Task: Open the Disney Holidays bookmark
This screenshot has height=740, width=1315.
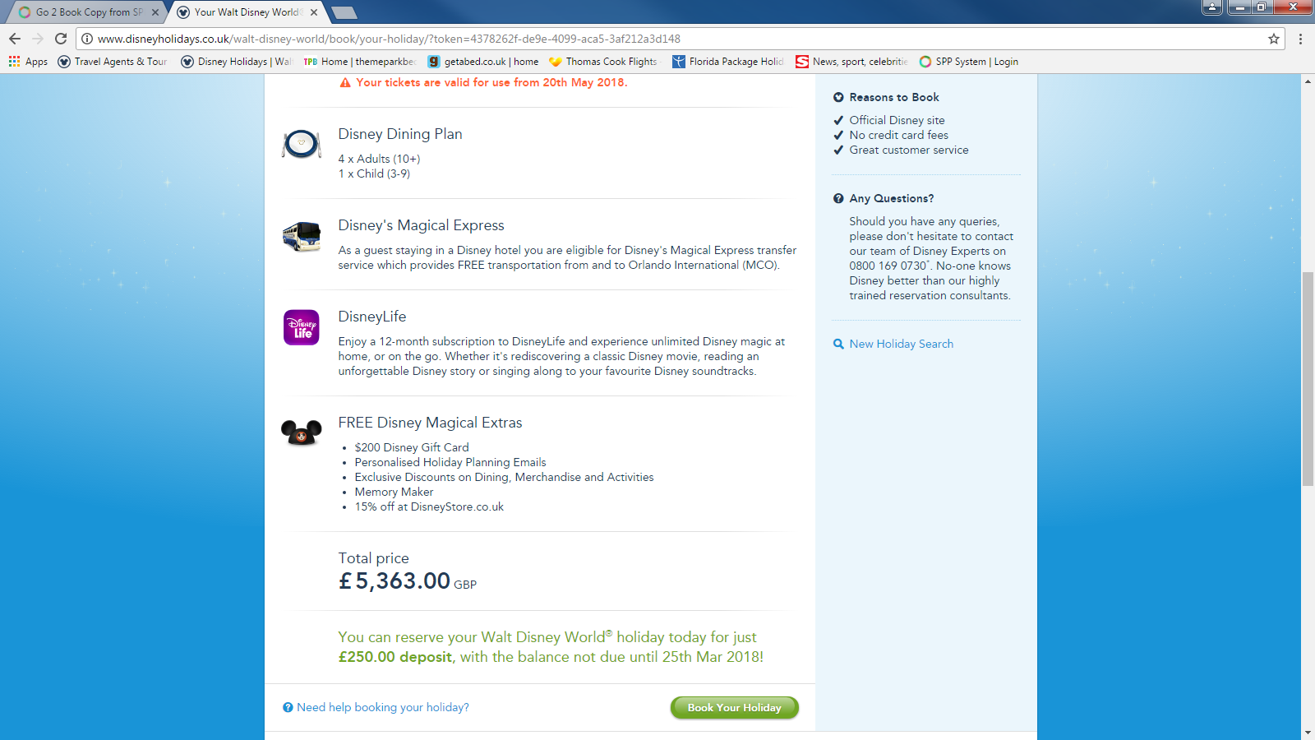Action: (236, 62)
